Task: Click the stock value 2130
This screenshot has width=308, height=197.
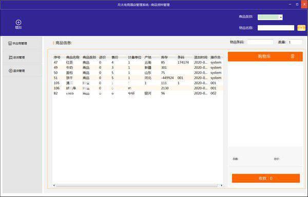Action: coord(165,88)
